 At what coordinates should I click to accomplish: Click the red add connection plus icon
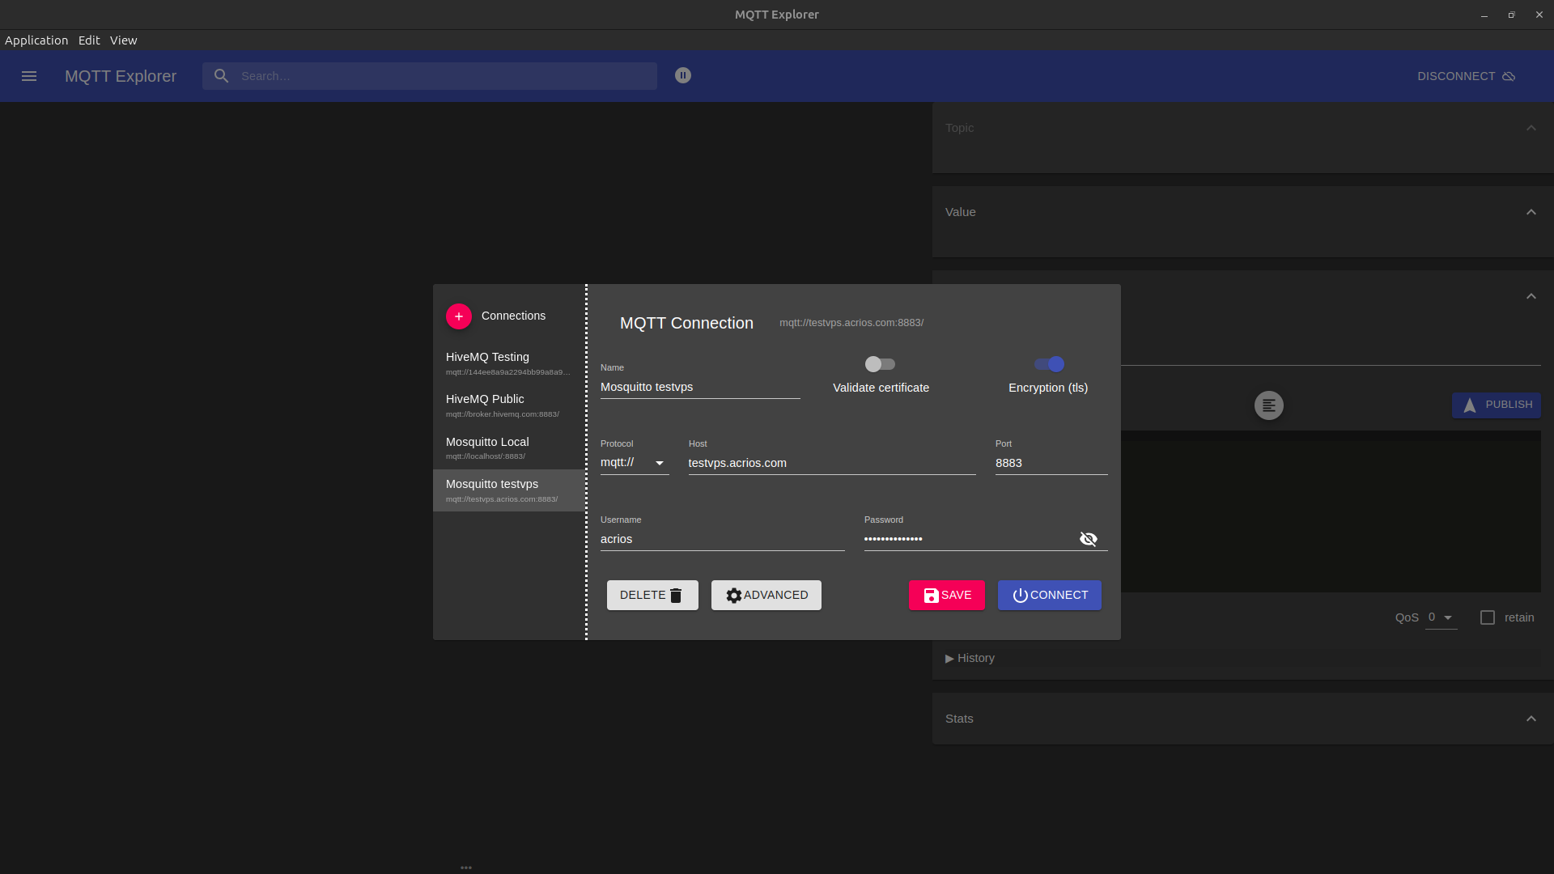tap(459, 316)
